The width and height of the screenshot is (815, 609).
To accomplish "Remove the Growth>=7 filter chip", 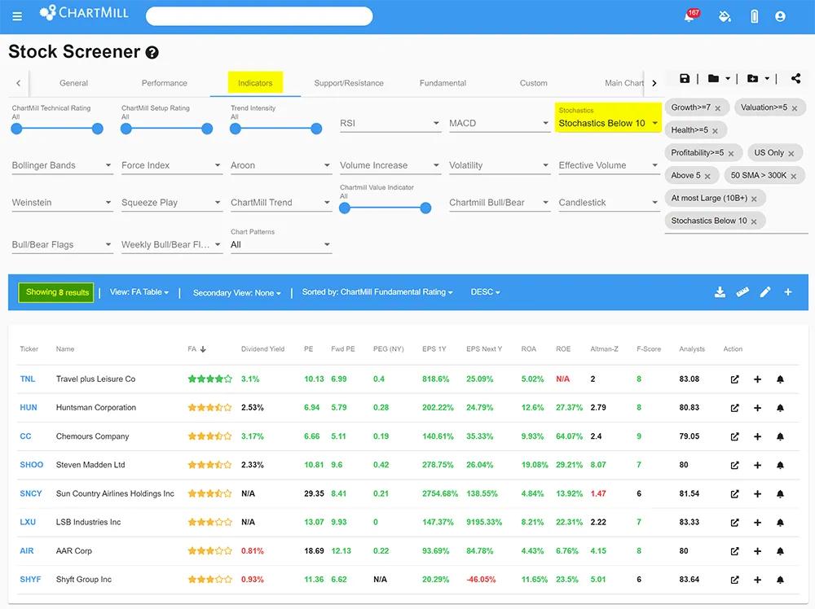I will point(717,108).
